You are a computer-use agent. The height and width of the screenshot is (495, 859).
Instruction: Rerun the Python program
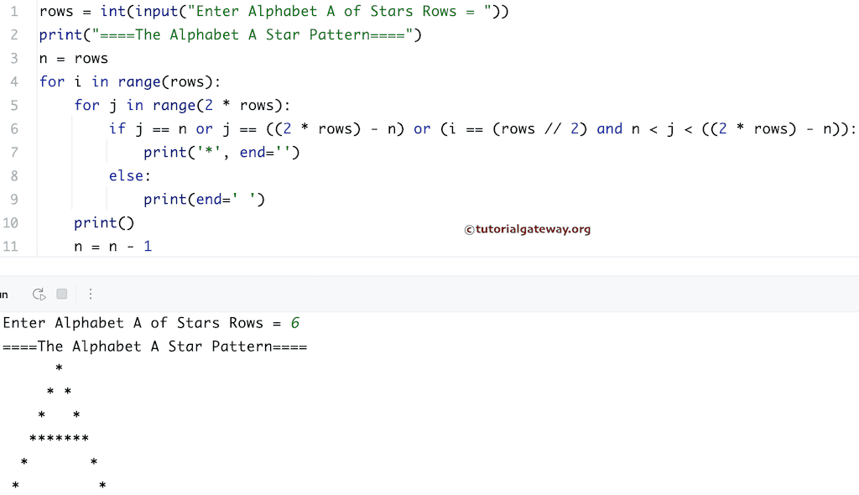[x=39, y=294]
